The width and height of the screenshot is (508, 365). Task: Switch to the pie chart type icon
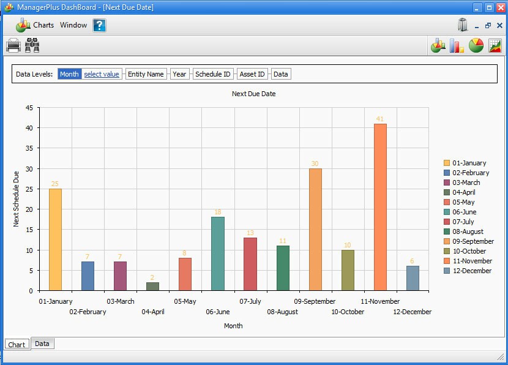[x=476, y=45]
